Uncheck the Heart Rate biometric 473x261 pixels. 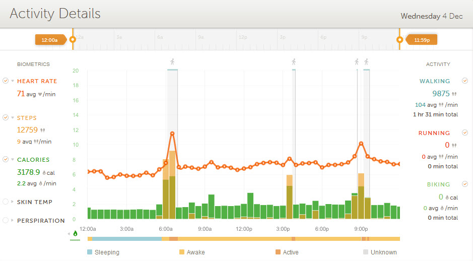click(6, 81)
